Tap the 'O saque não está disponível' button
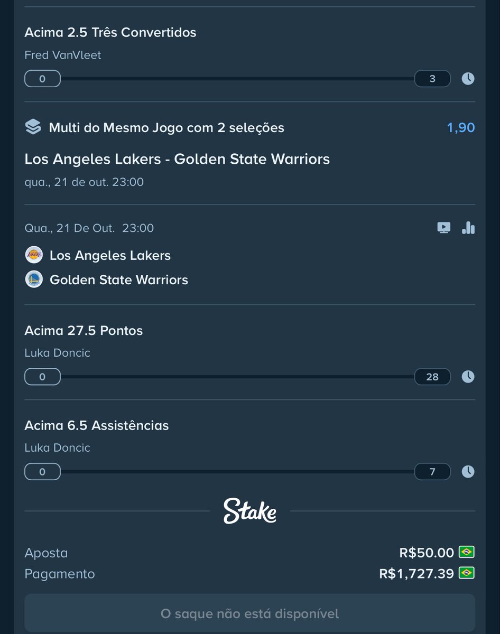 point(250,613)
